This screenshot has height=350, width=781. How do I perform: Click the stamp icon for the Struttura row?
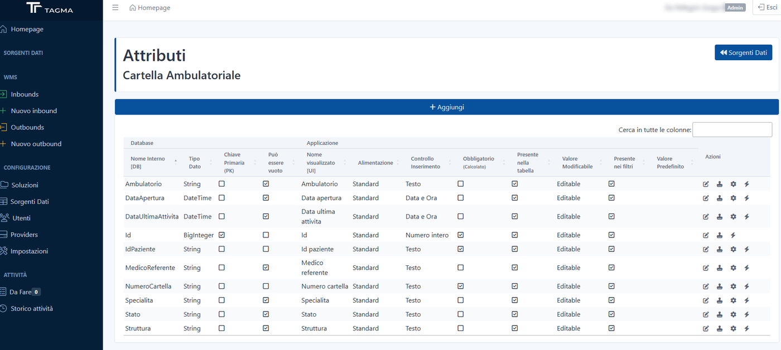coord(720,329)
